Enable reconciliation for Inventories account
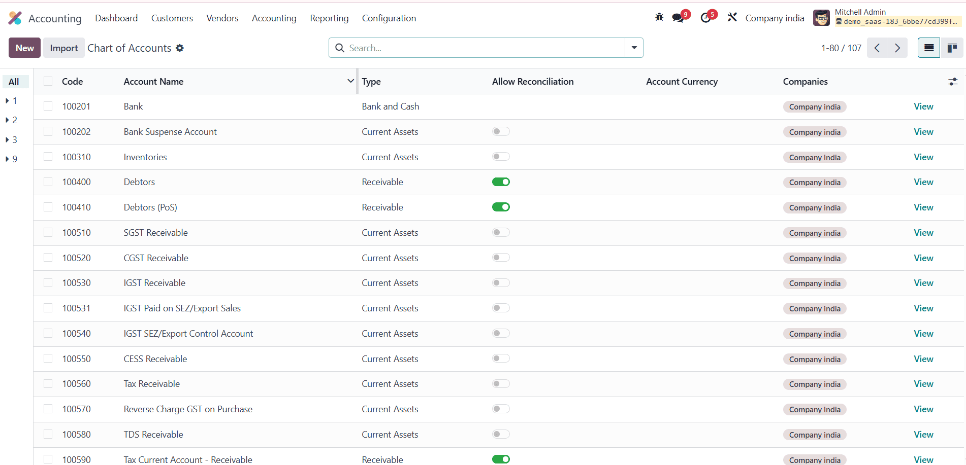Viewport: 966px width, 465px height. (x=501, y=157)
